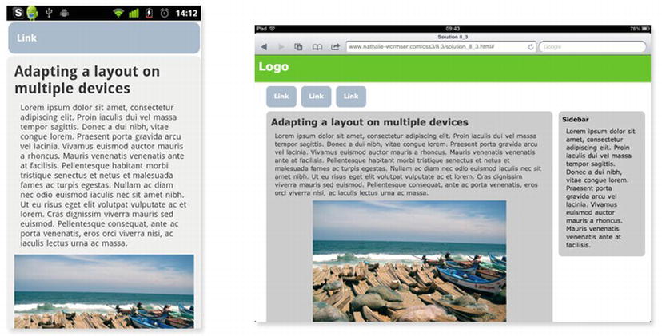Tap the USB debugging bug icon on Android
Image resolution: width=662 pixels, height=336 pixels.
click(64, 13)
